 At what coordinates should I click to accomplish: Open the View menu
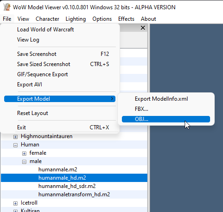(x=23, y=19)
